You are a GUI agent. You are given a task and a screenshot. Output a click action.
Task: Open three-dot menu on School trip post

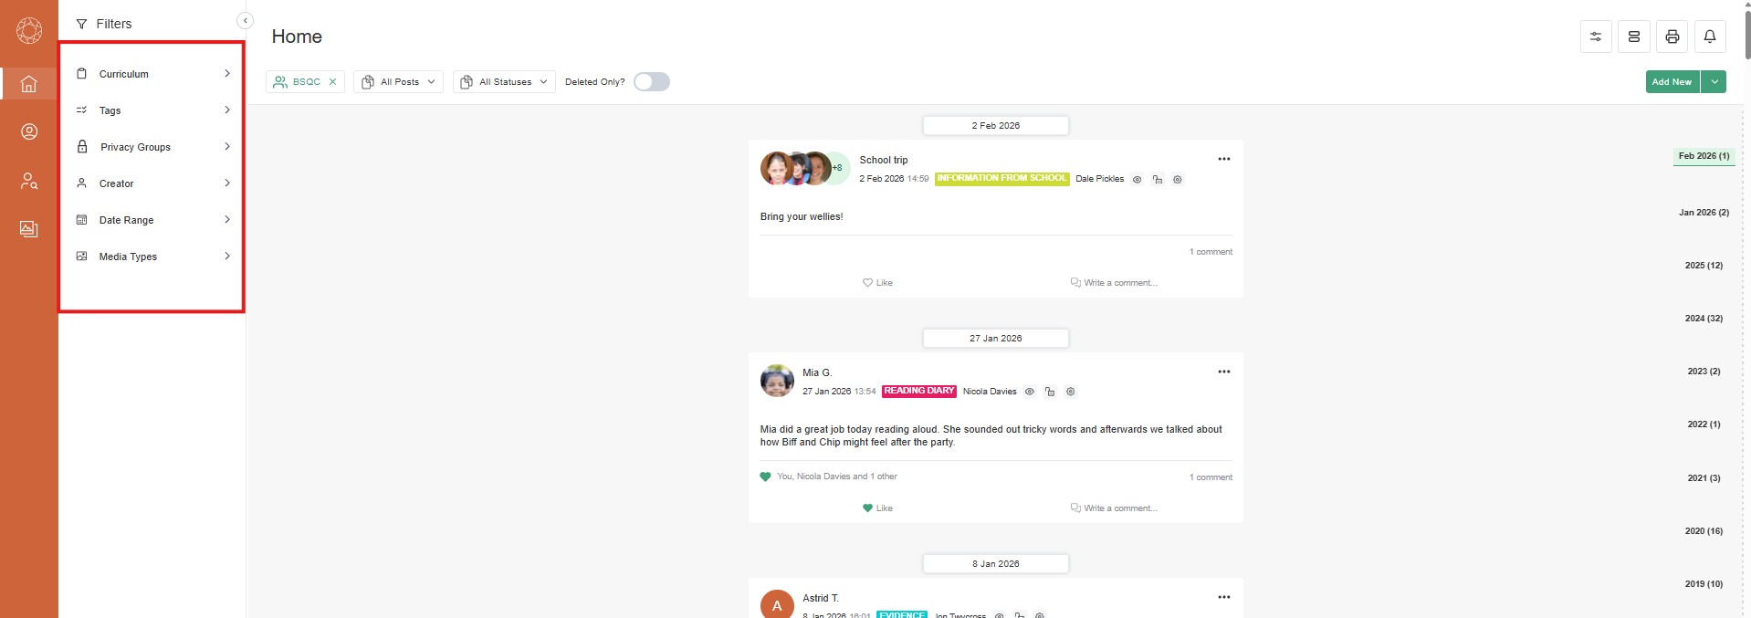point(1224,159)
